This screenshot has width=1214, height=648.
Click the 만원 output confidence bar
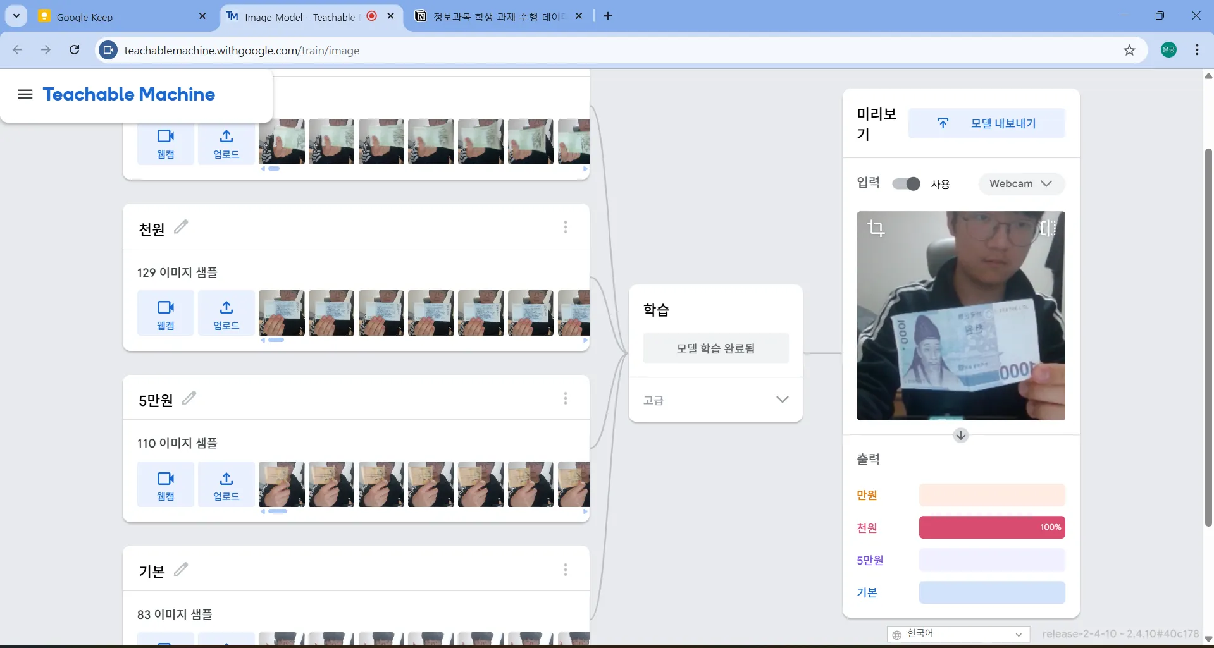click(992, 495)
